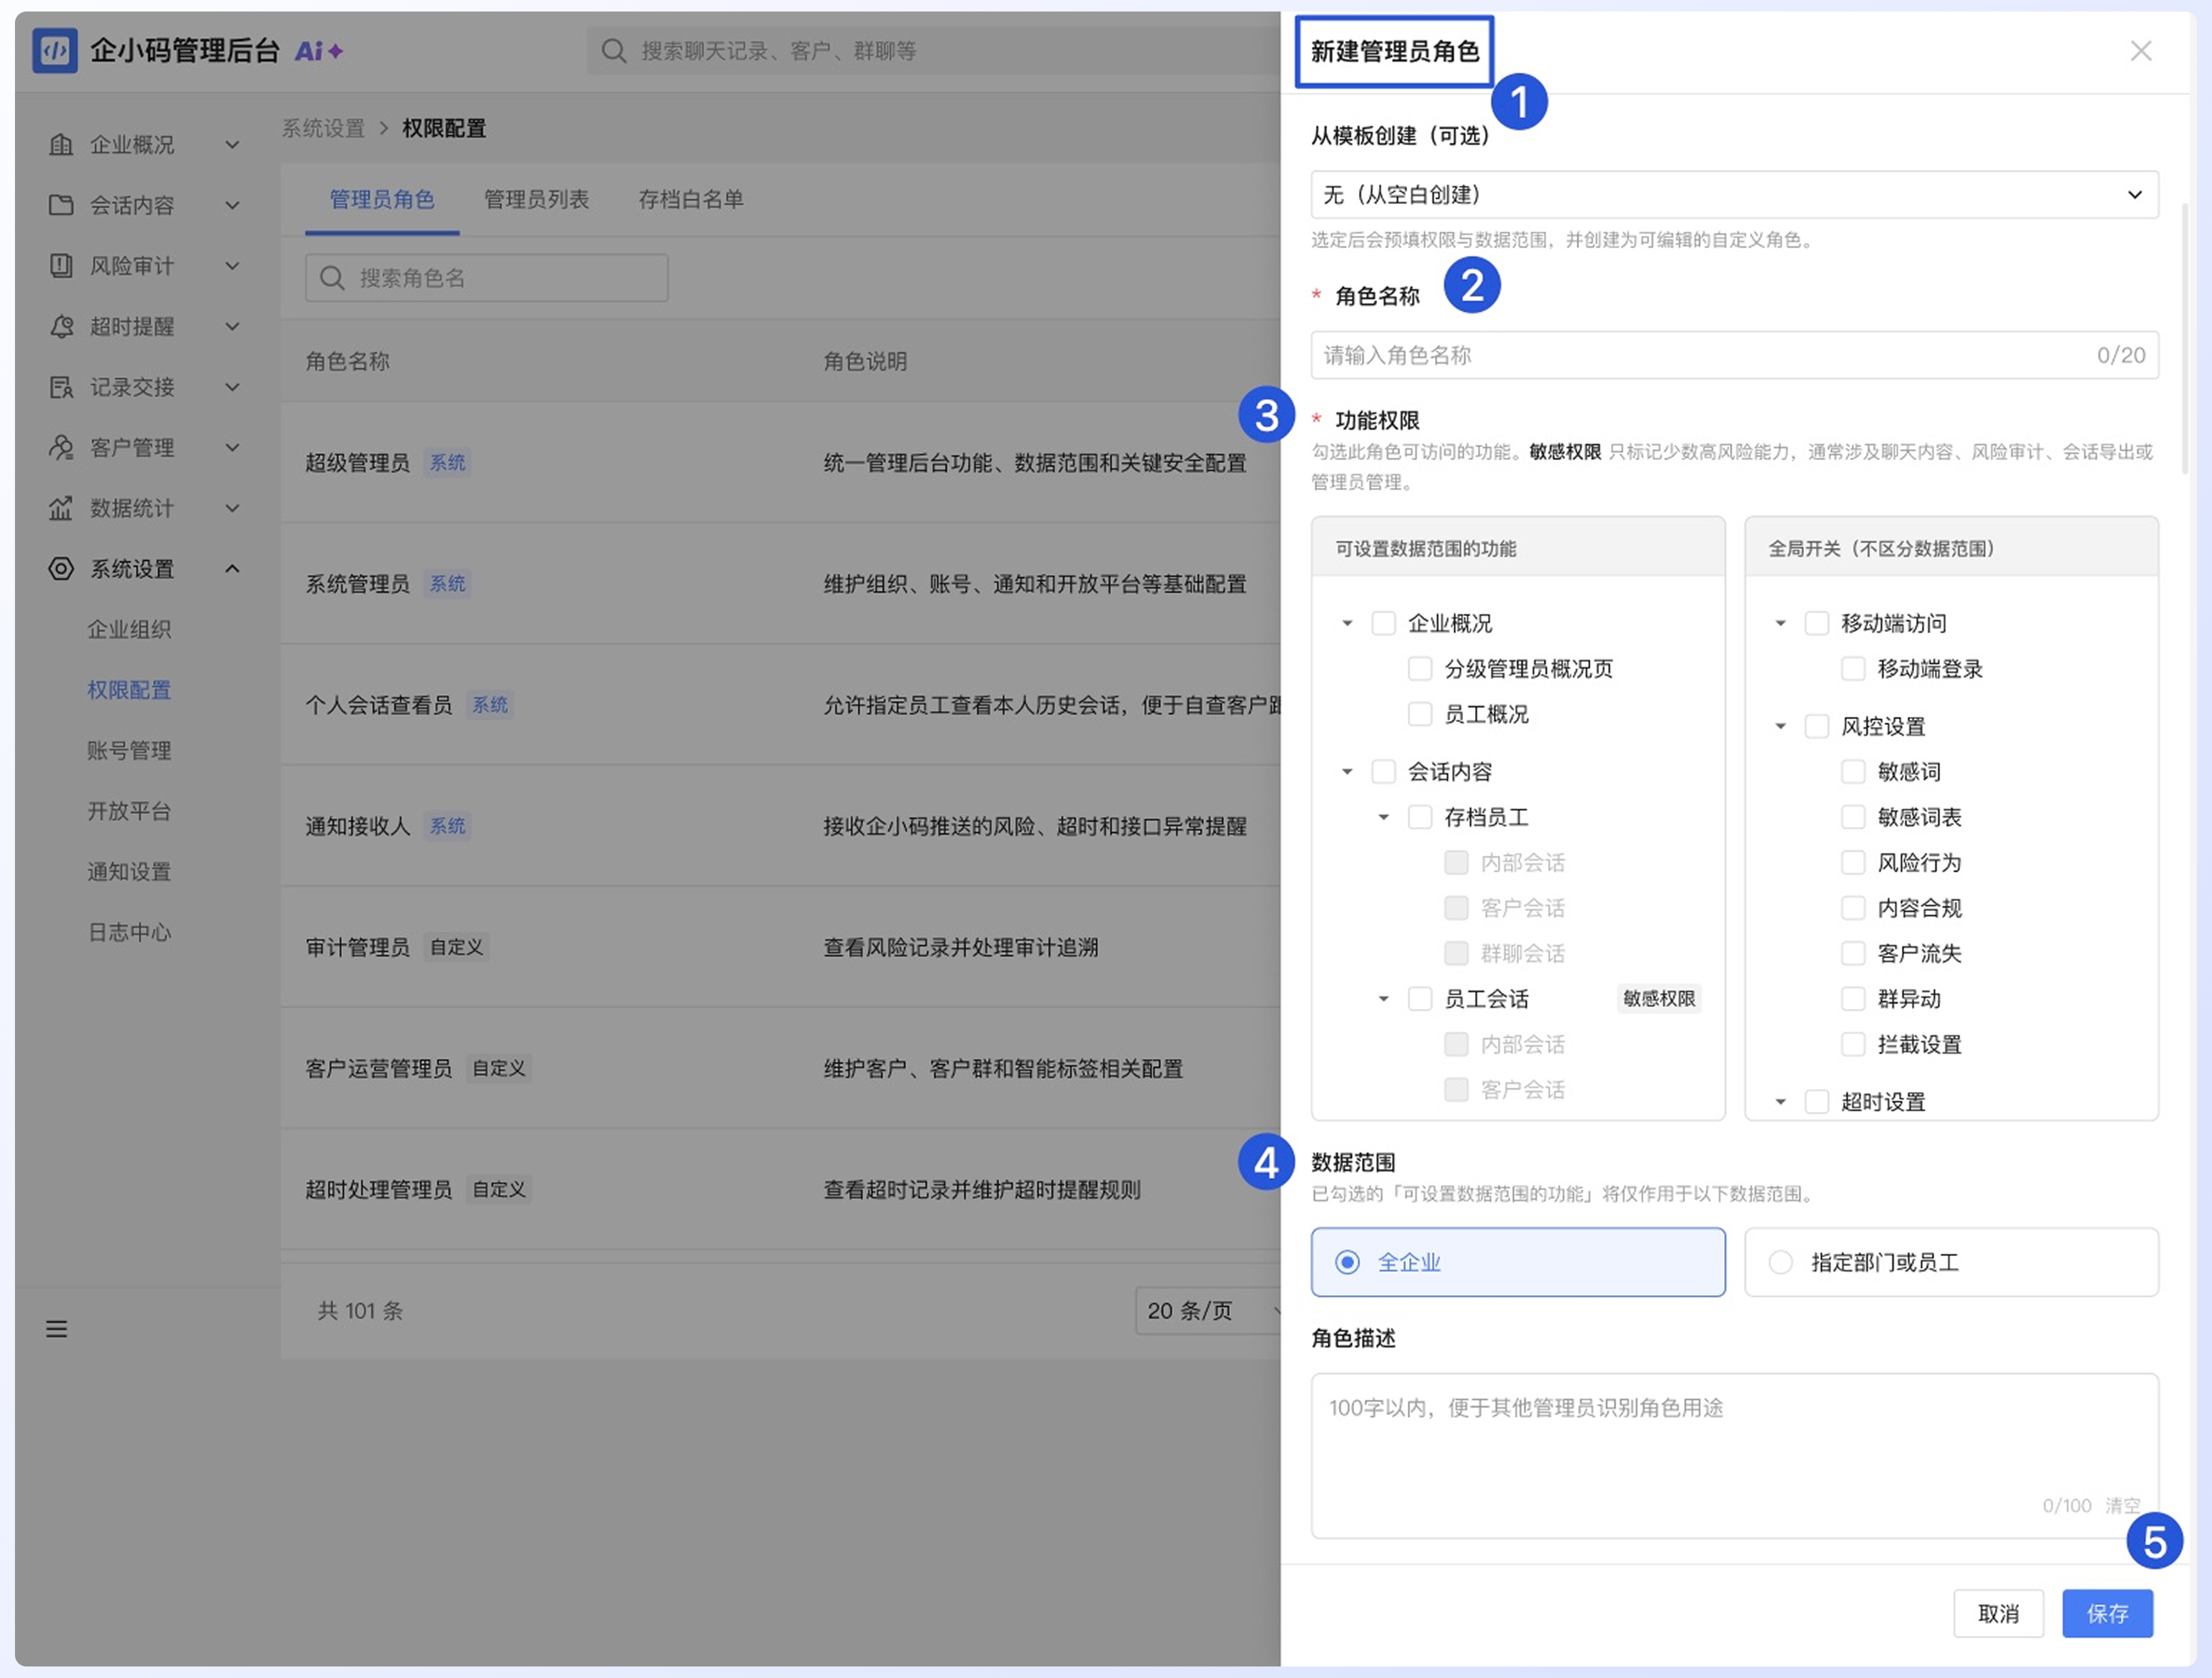Screen dimensions: 2212x1678
Task: Tick the 拦截设置 checkbox
Action: [x=1853, y=1045]
